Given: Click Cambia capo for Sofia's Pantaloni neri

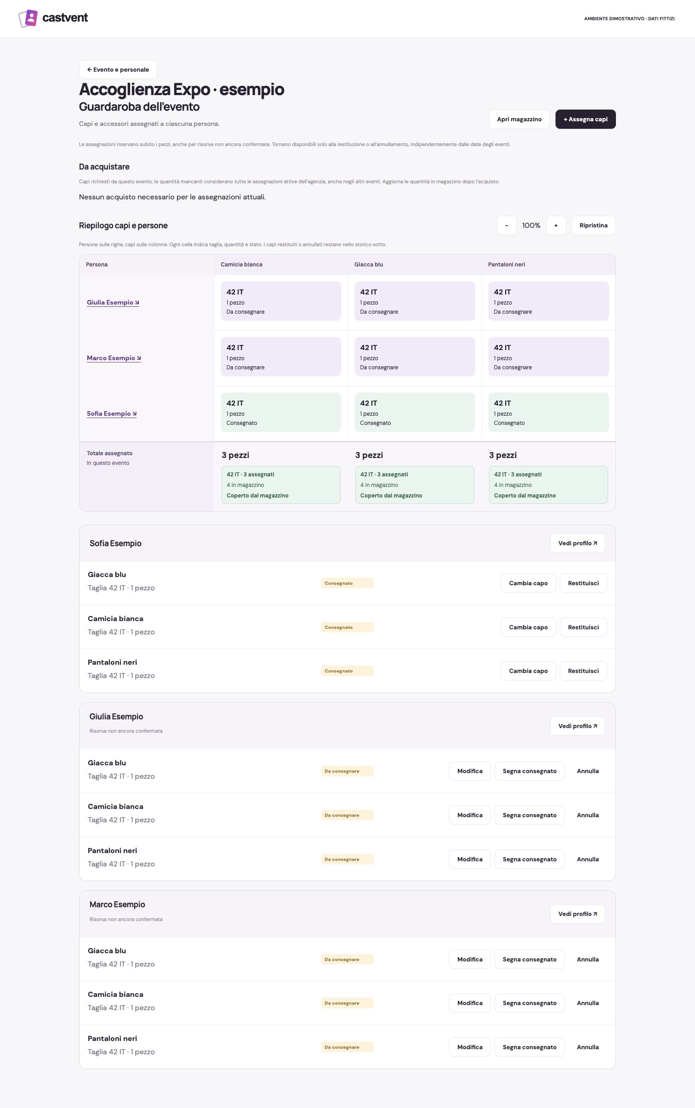Looking at the screenshot, I should click(528, 671).
